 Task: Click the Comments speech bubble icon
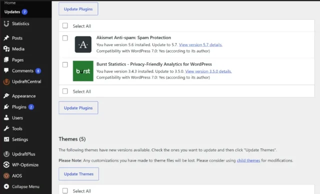coord(6,70)
